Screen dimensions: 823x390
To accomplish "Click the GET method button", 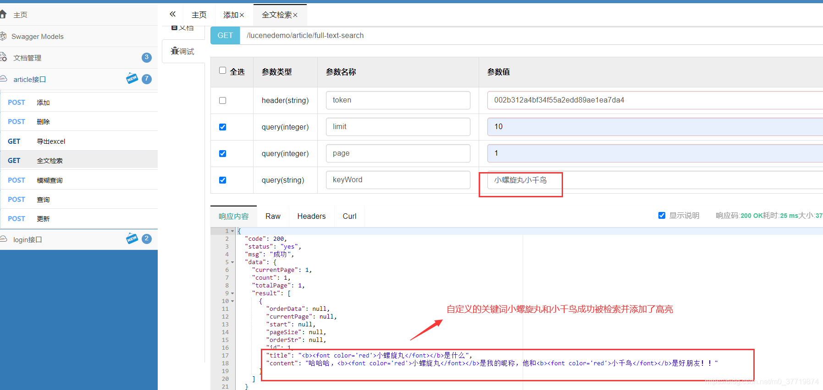I will (225, 35).
